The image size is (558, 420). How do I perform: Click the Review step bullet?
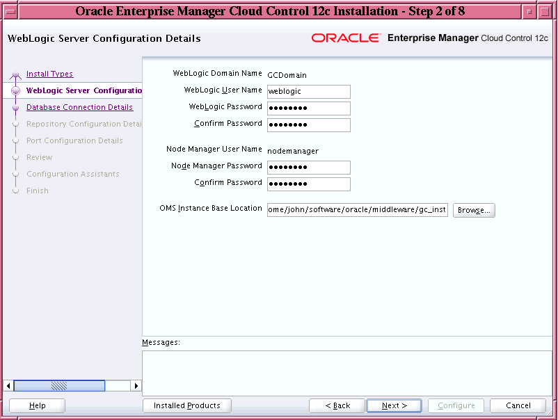point(16,157)
